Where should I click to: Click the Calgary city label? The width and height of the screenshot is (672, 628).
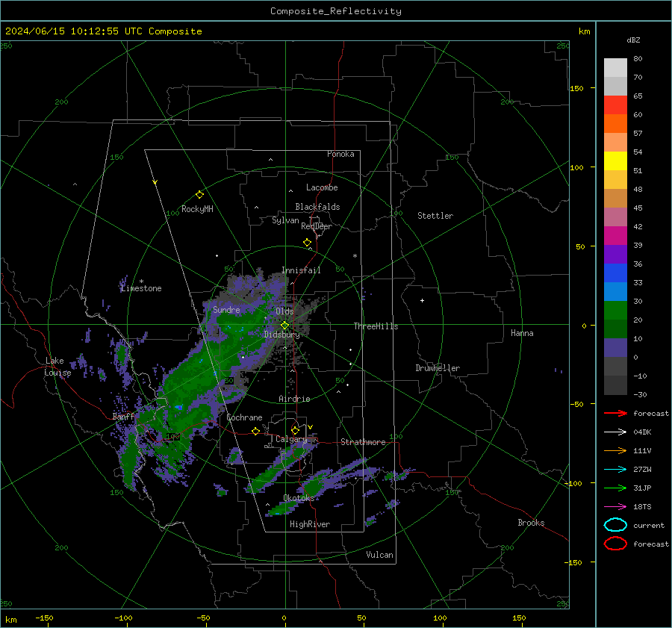click(x=291, y=439)
